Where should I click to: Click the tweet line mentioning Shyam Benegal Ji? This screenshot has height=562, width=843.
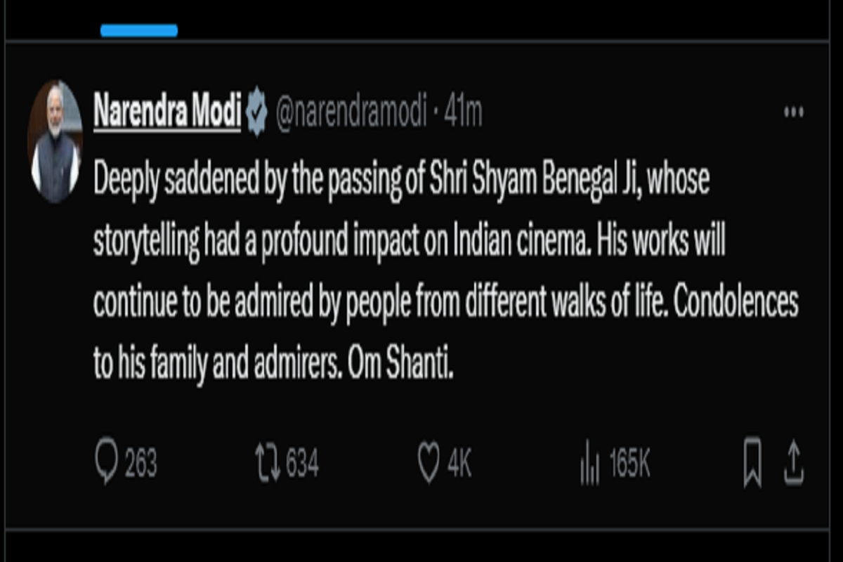400,183
